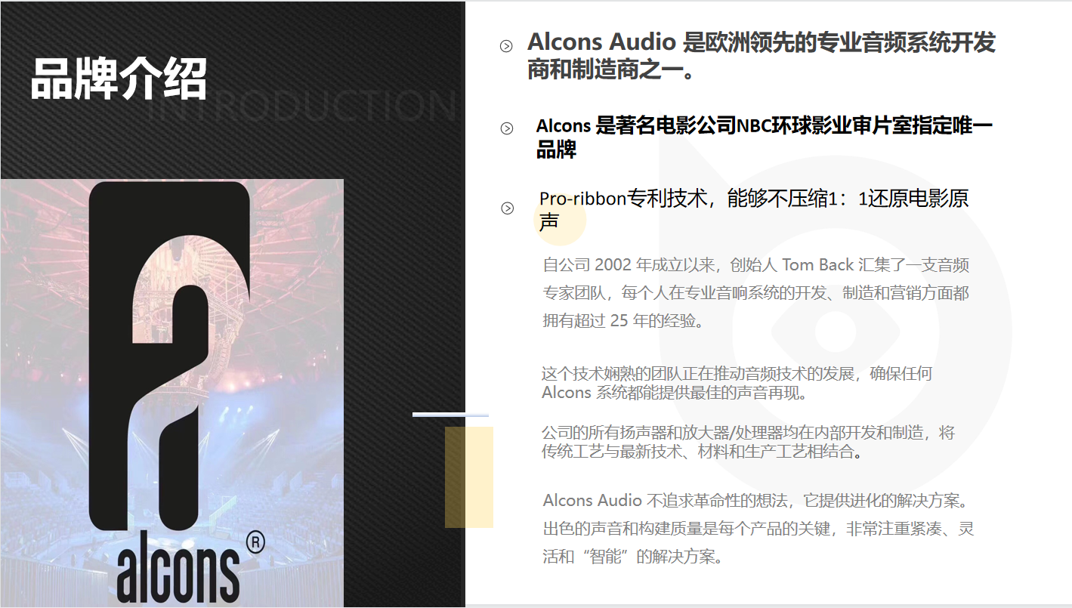Click the Alcons logo image

tap(172, 392)
